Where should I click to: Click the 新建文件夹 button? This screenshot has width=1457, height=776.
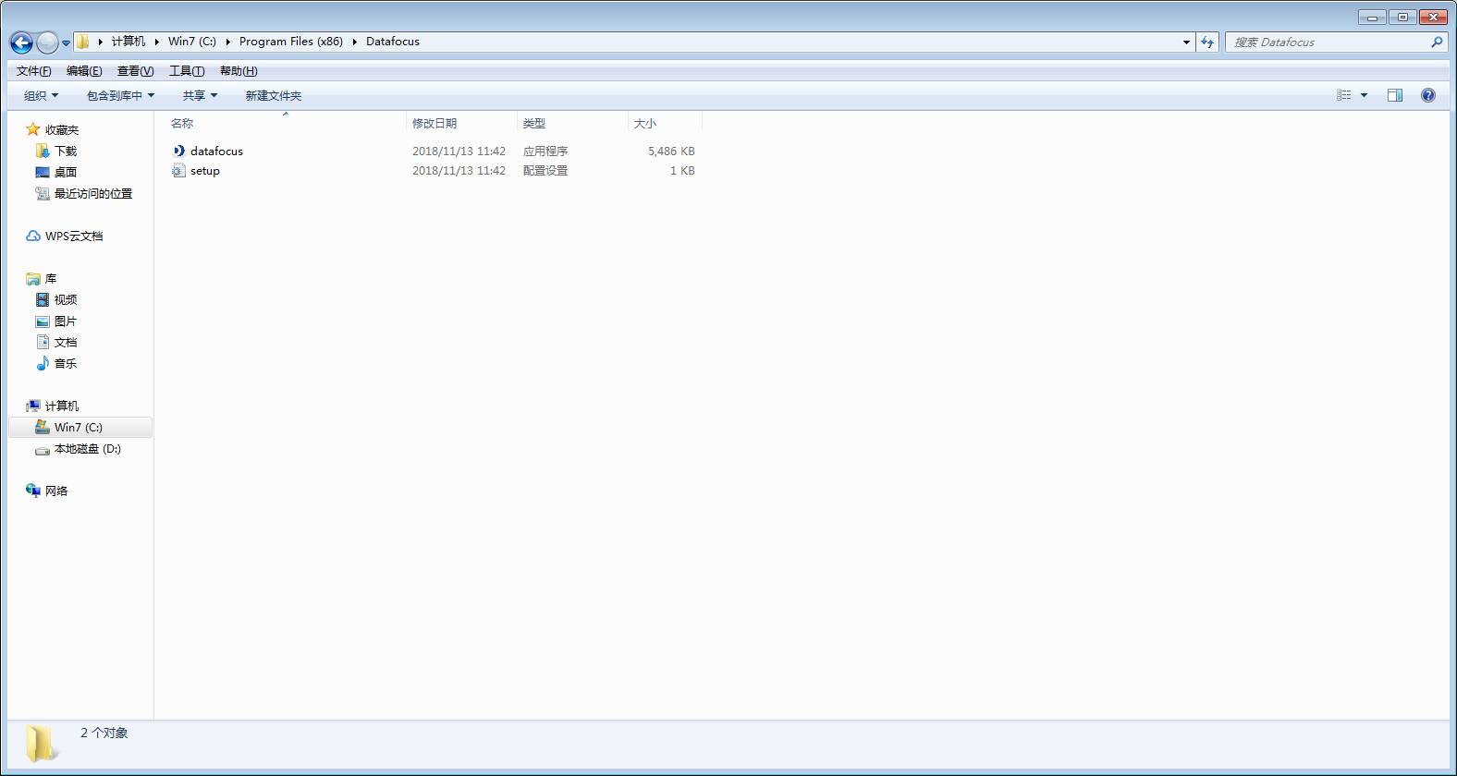click(x=274, y=95)
